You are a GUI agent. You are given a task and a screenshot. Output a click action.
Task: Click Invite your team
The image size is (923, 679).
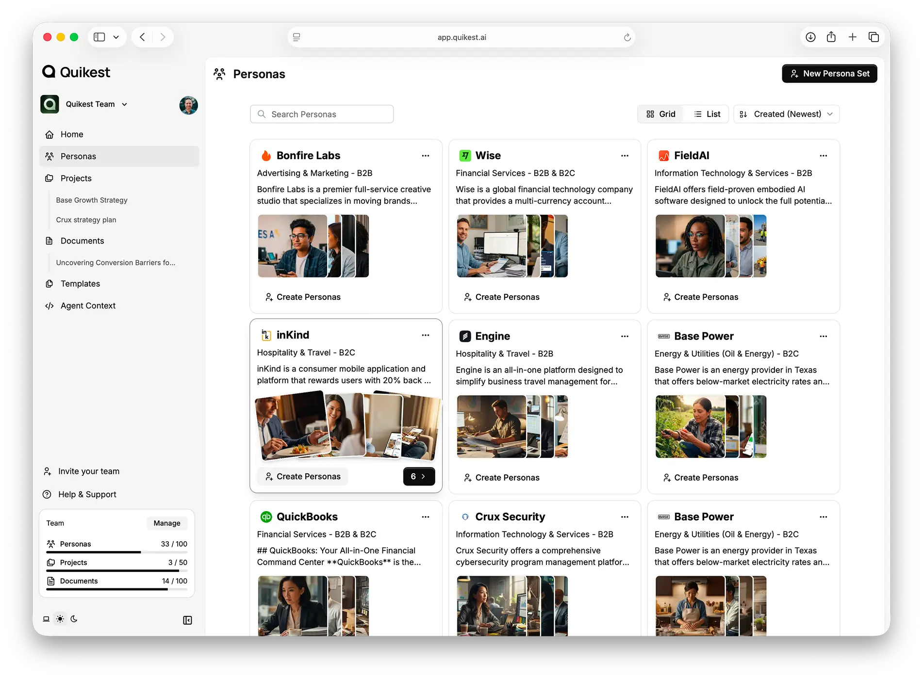pos(82,471)
